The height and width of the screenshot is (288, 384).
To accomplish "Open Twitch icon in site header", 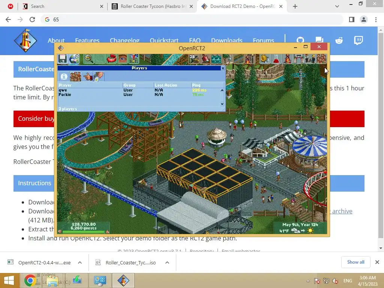I will [358, 40].
